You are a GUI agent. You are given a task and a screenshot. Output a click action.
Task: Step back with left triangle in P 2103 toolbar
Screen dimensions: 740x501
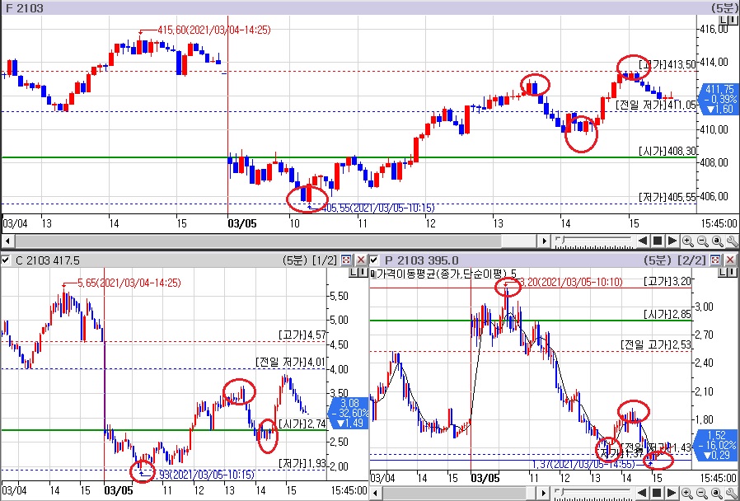(x=642, y=494)
